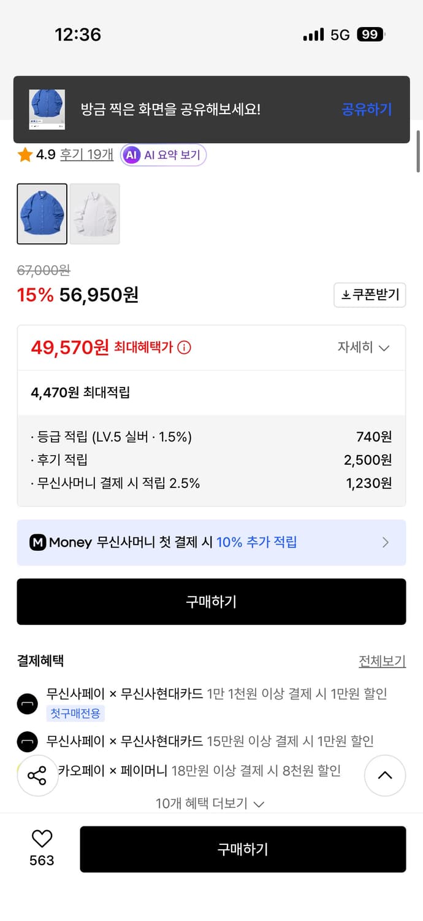
Task: Open the 무신사머니 promotion via right arrow
Action: point(386,543)
